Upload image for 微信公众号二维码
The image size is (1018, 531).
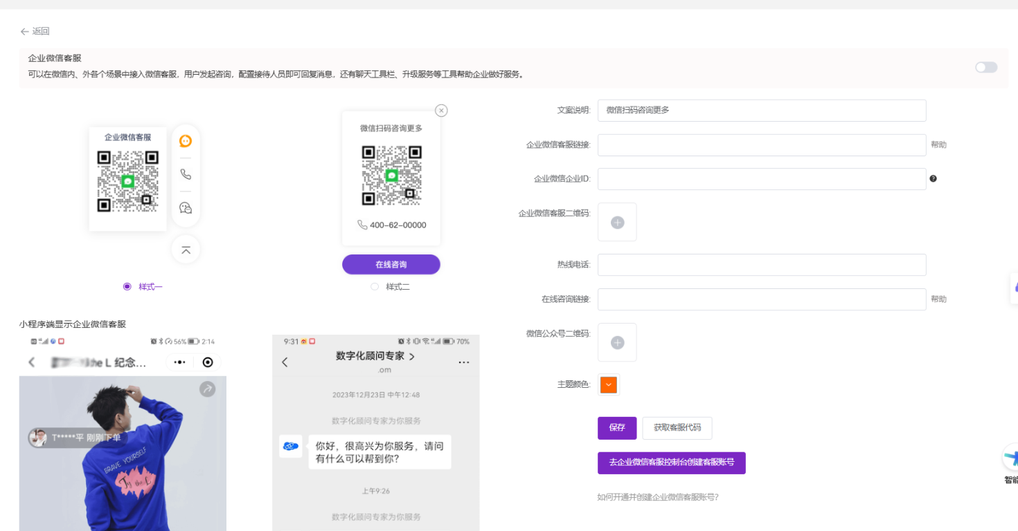(x=617, y=342)
